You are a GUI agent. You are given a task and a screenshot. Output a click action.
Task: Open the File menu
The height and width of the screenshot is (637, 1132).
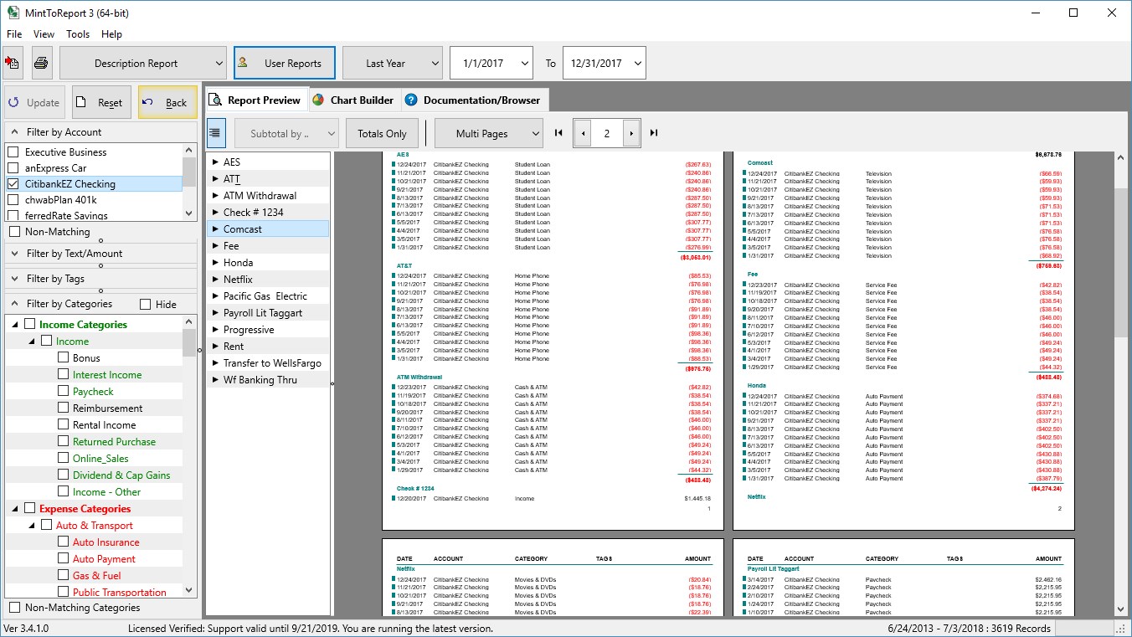tap(14, 34)
